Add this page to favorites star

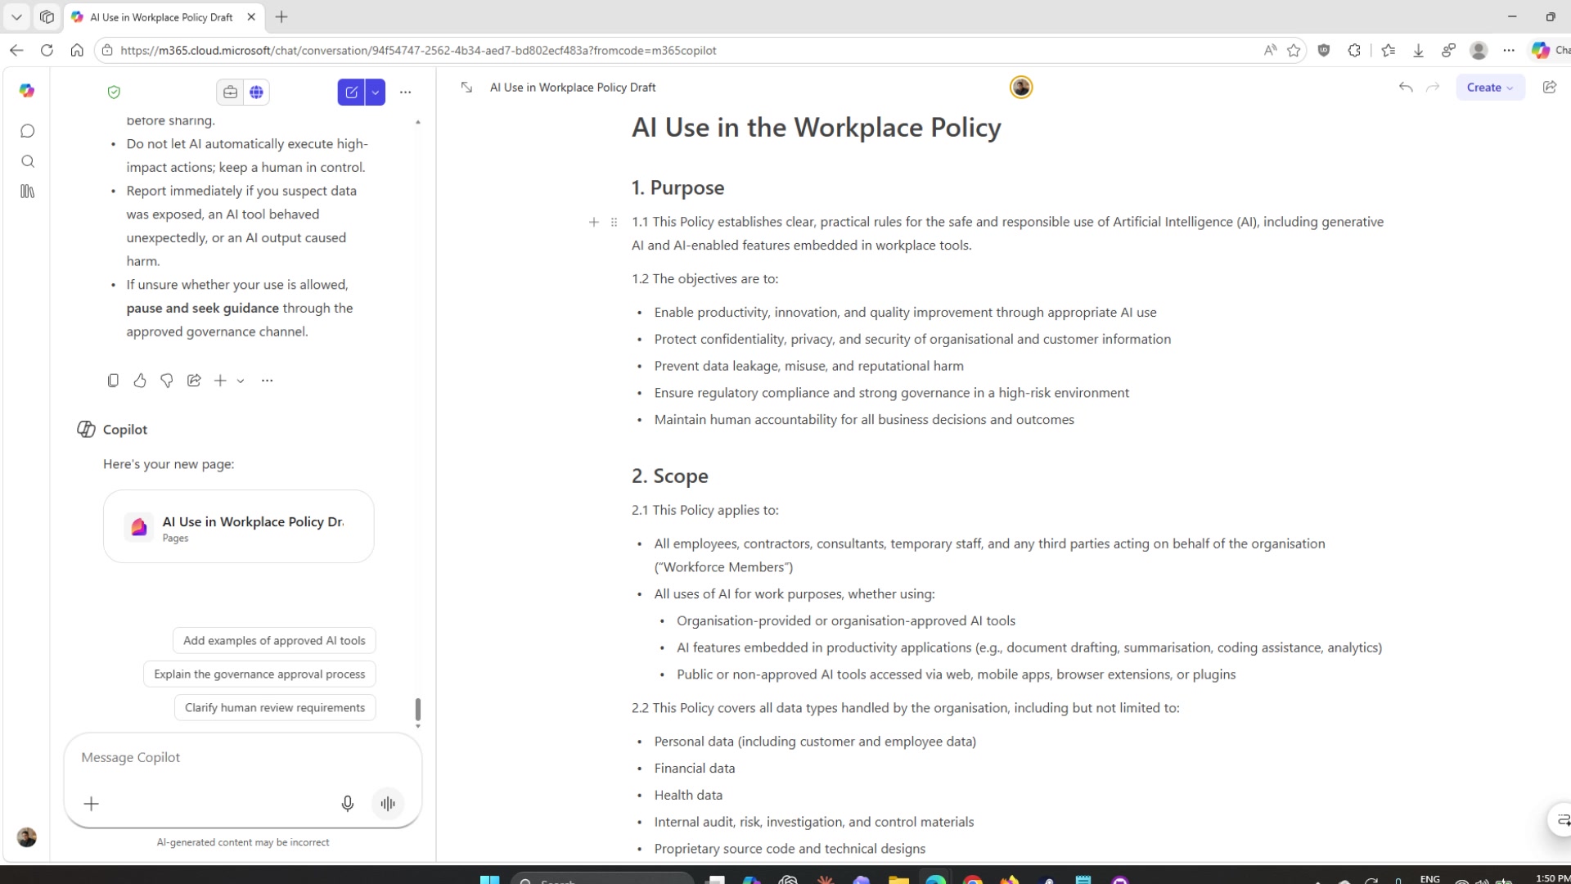[x=1294, y=51]
